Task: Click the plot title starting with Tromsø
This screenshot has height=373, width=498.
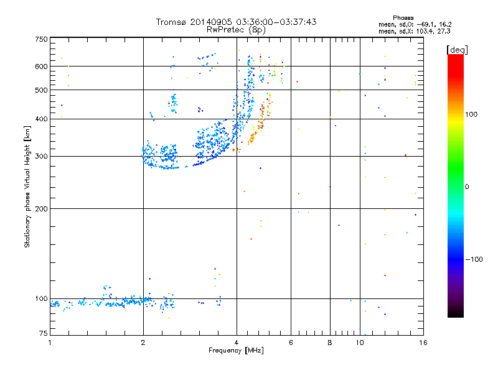Action: pos(236,22)
